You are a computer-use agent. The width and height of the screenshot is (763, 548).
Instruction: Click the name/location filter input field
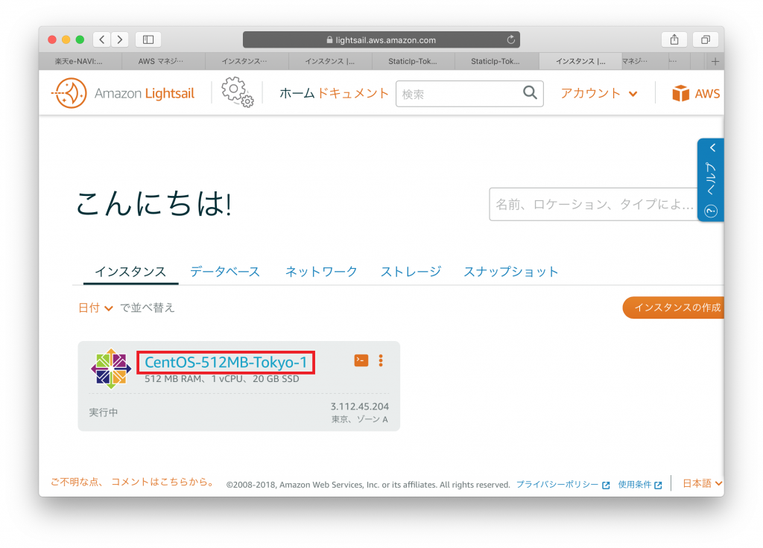coord(594,204)
